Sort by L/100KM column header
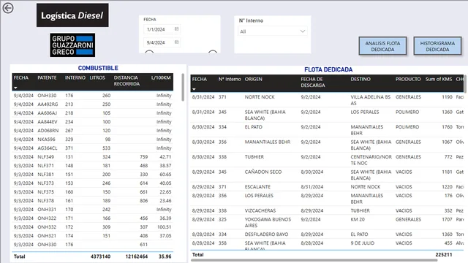The image size is (468, 263). (161, 78)
